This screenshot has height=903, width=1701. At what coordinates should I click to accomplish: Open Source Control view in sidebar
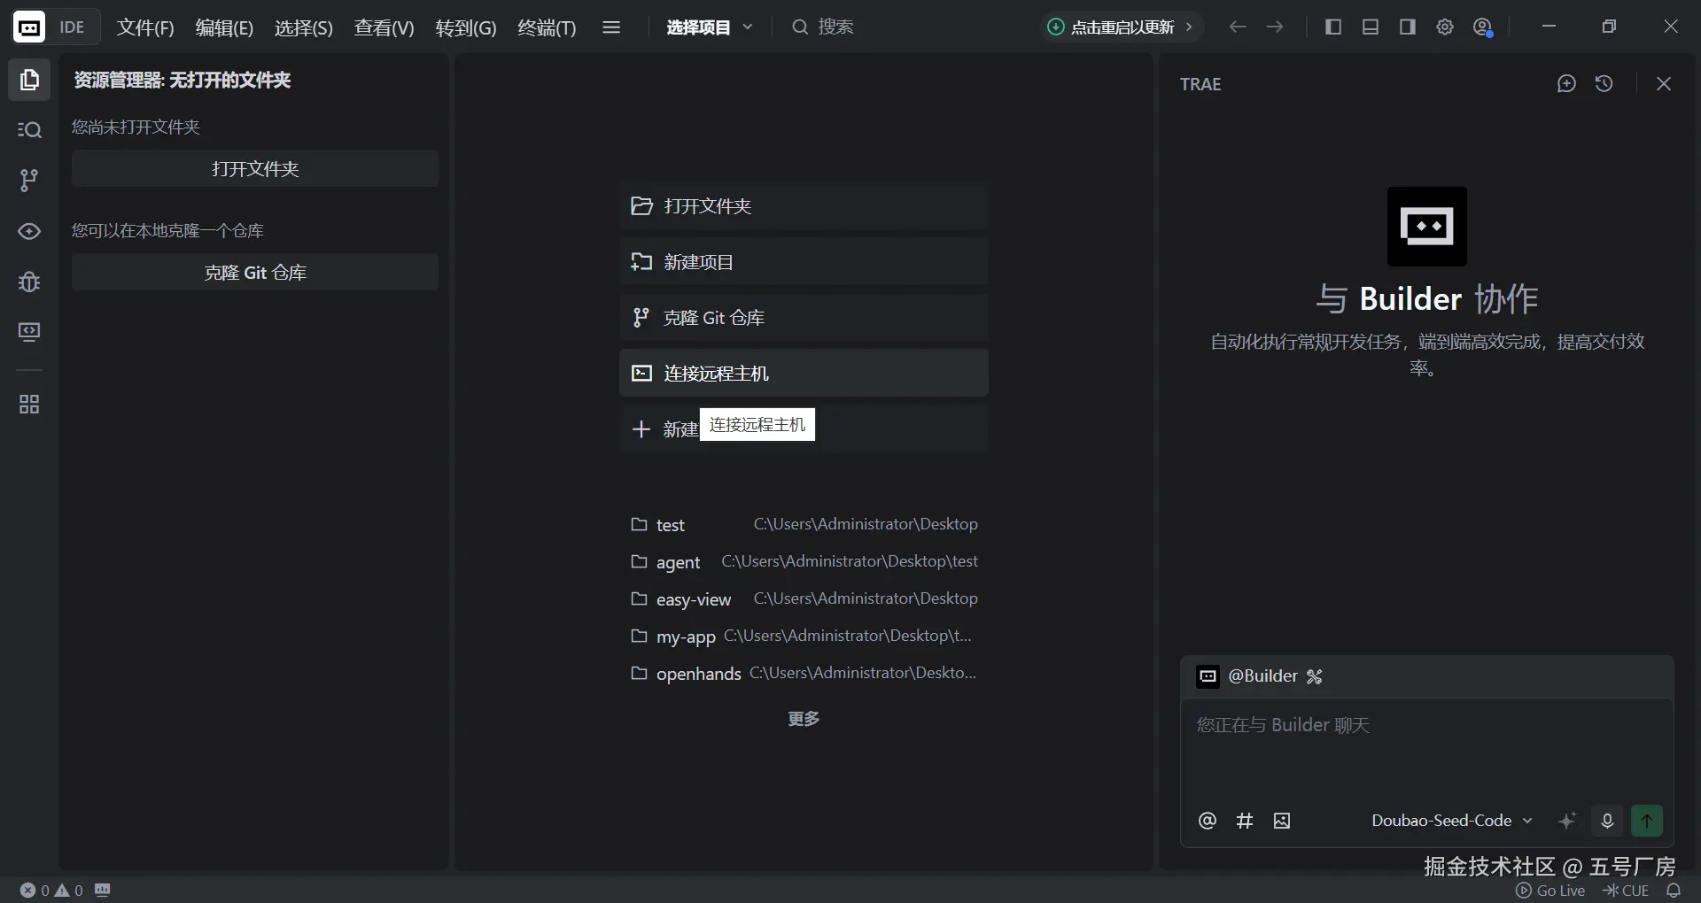tap(29, 181)
